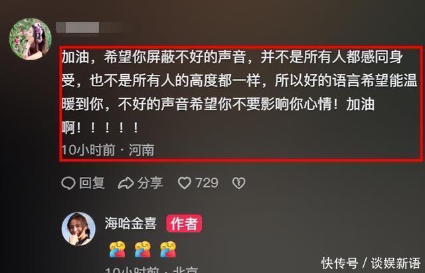Tap the heart like icon
The image size is (425, 273).
point(185,183)
